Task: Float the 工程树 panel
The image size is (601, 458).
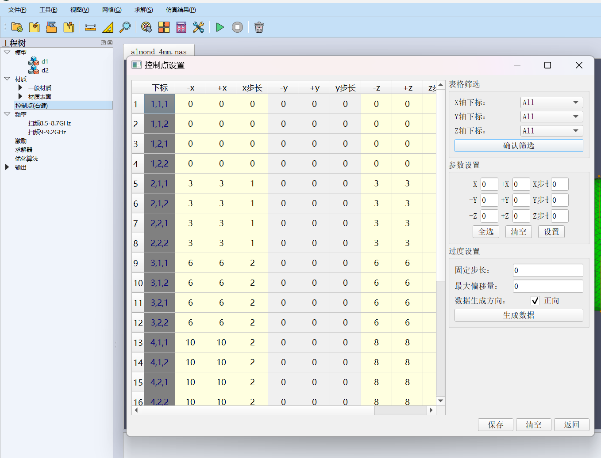Action: (x=103, y=43)
